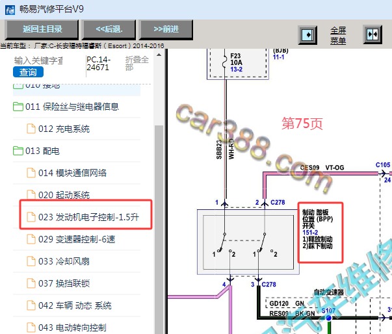Click the F23 10A fuse label

(236, 59)
